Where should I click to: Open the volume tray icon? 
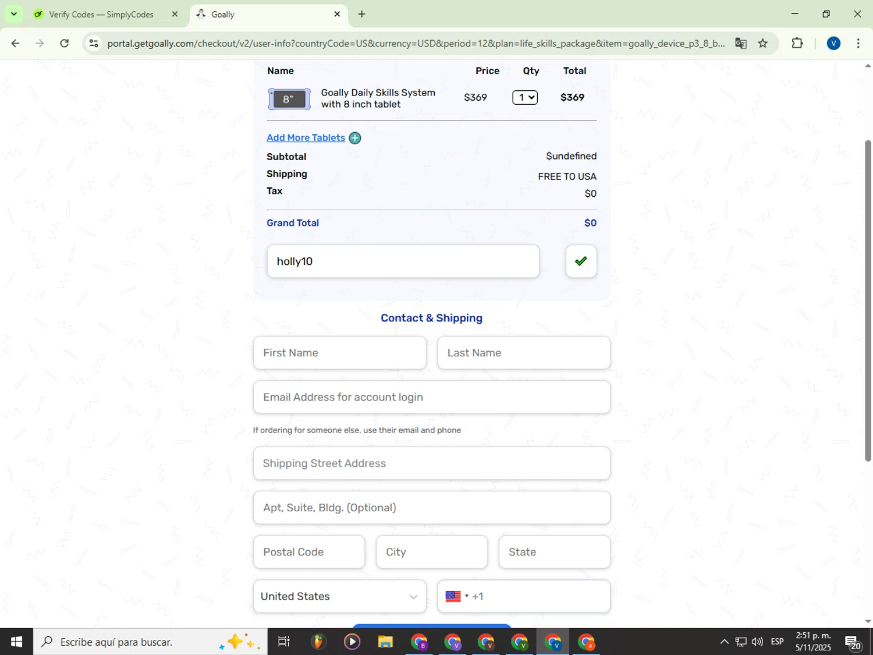coord(757,642)
